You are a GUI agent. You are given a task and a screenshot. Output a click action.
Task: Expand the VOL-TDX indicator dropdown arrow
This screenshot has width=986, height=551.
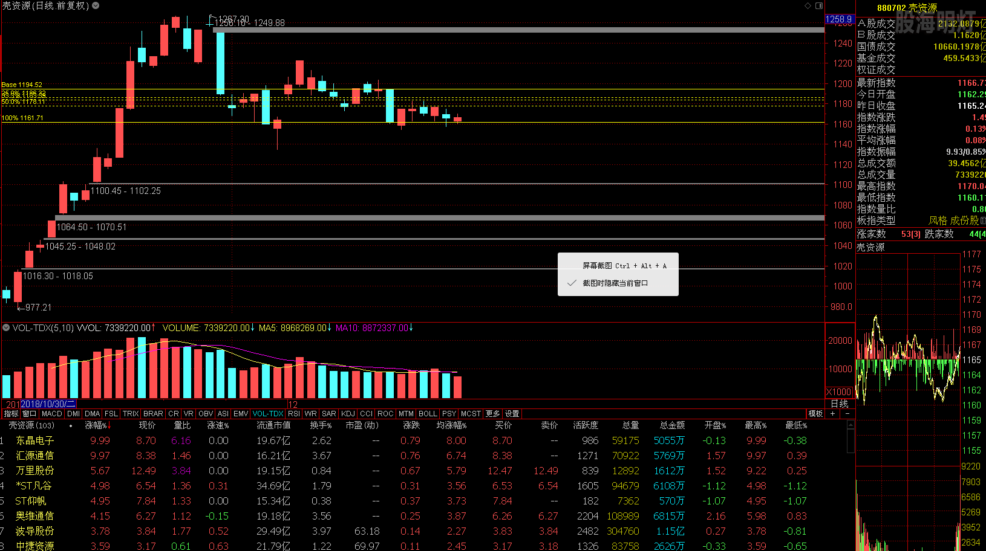click(6, 327)
